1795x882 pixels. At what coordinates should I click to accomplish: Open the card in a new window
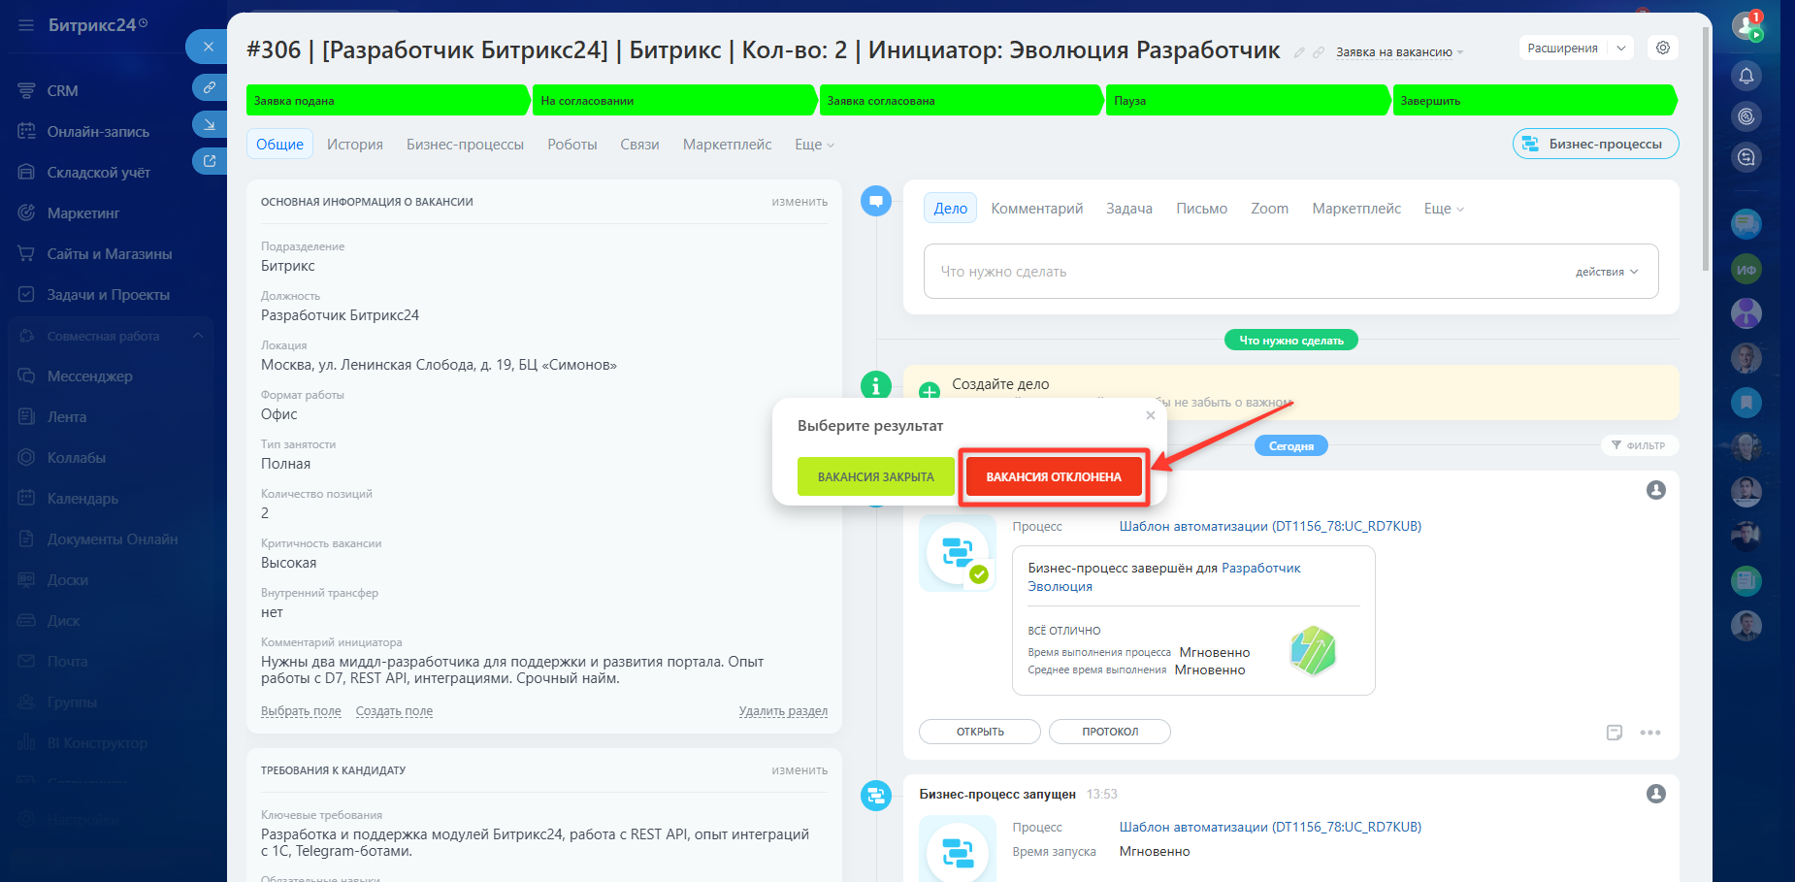pyautogui.click(x=209, y=161)
